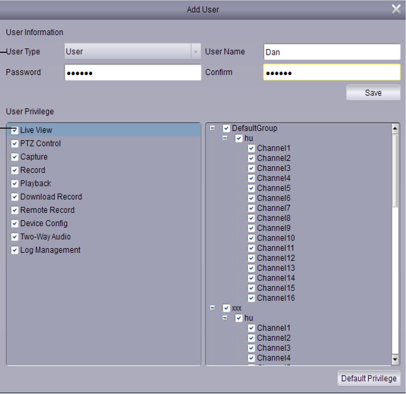Open the User Type dropdown

pyautogui.click(x=195, y=52)
